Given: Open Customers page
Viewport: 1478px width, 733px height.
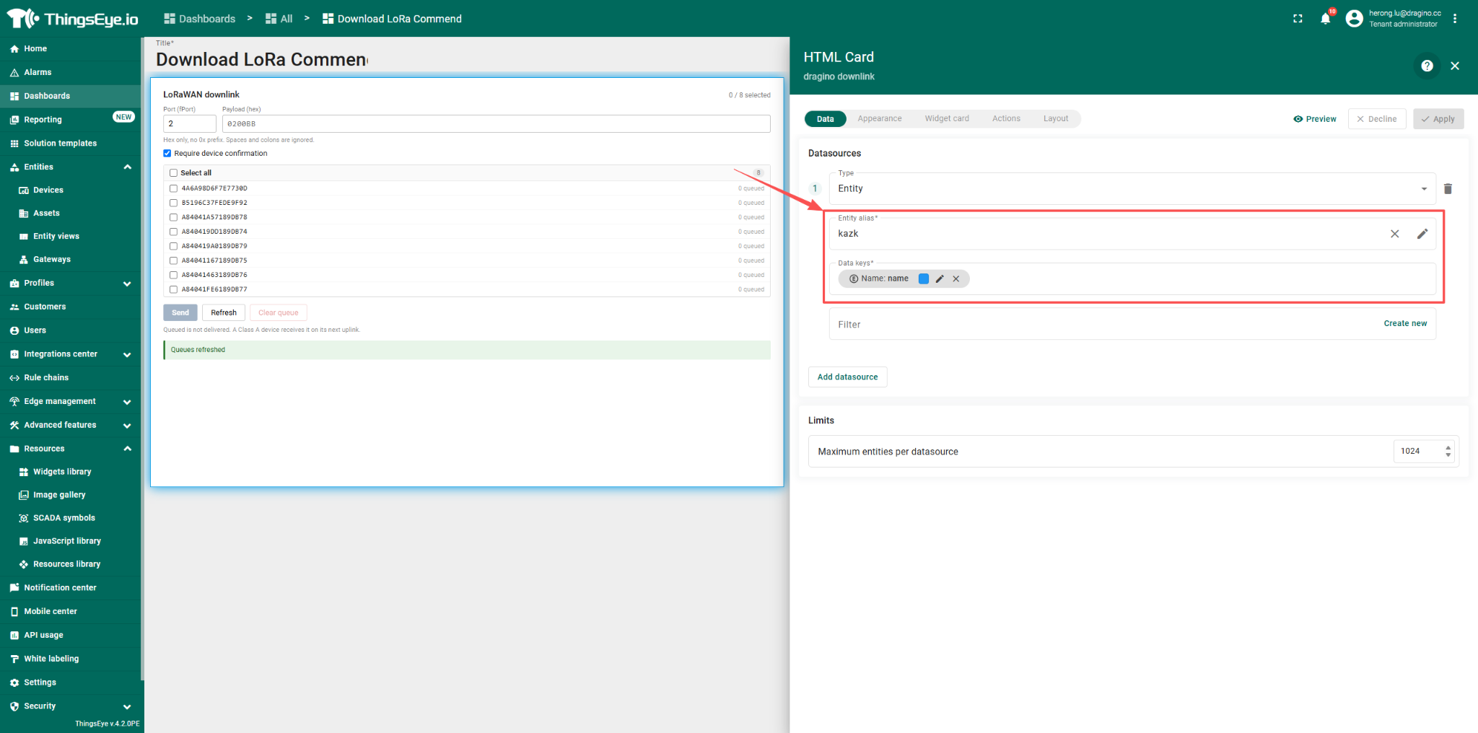Looking at the screenshot, I should 70,307.
